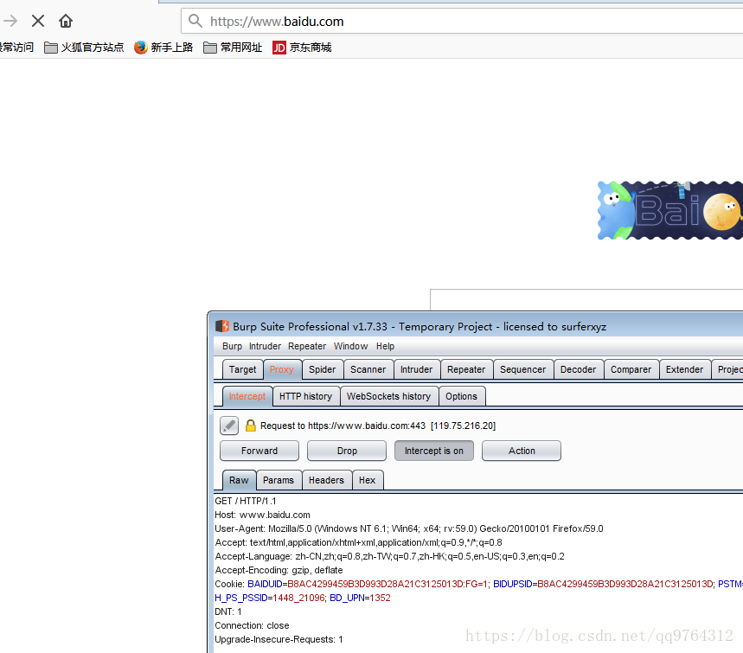Toggle the Intercept is on button
The width and height of the screenshot is (743, 653).
tap(434, 451)
